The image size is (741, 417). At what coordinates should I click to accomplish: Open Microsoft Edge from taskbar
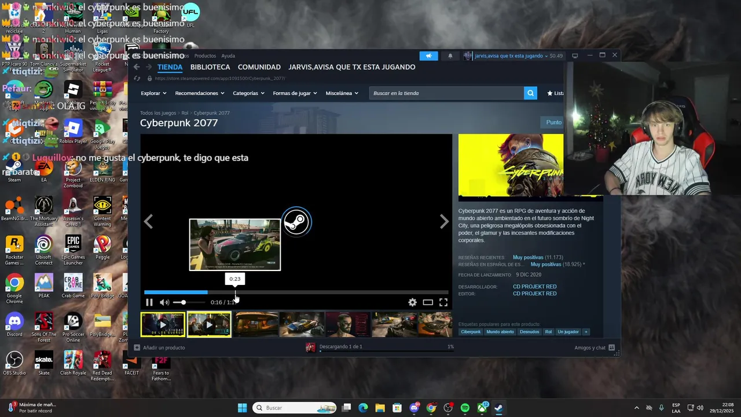click(x=363, y=408)
